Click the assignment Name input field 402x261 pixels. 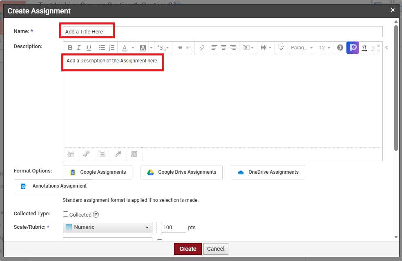[x=223, y=31]
